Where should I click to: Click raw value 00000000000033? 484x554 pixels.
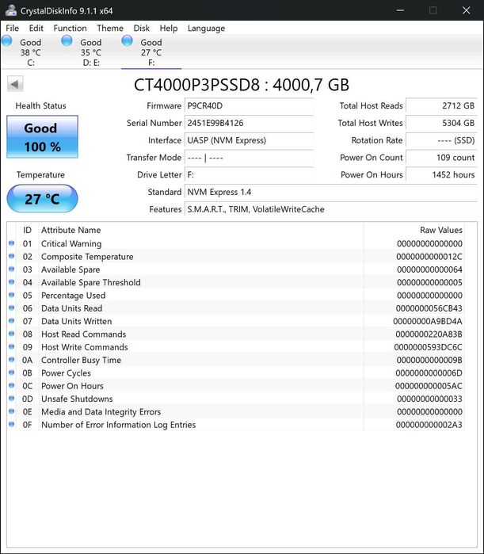click(429, 399)
